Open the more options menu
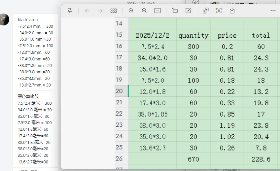The image size is (280, 171). point(273,11)
